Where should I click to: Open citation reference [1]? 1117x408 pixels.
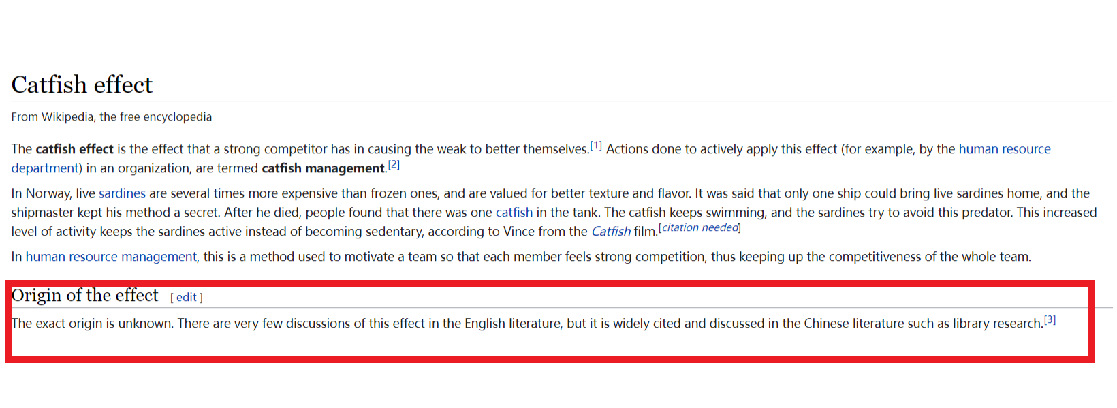click(596, 146)
